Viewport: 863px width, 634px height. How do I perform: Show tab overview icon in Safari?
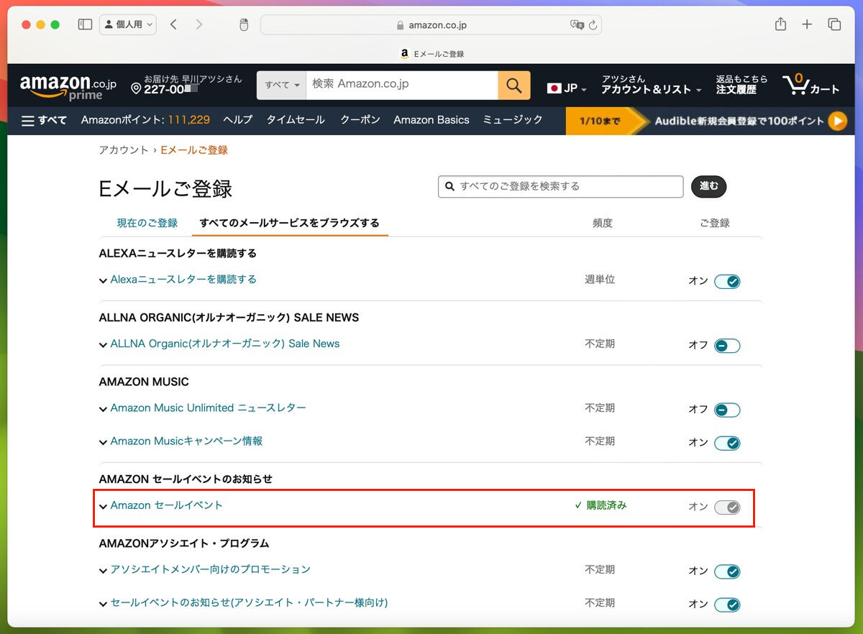point(834,24)
